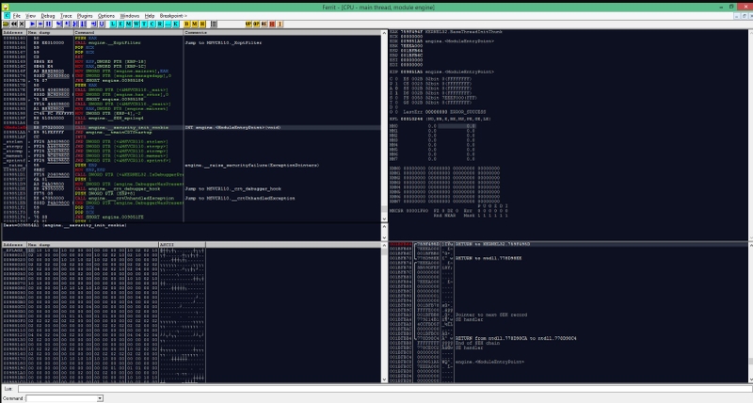Click the ASCII column header in dump pane
This screenshot has height=403, width=753.
coord(182,245)
